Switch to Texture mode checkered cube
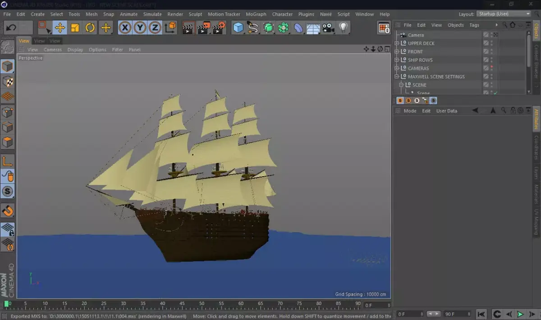 coord(7,82)
